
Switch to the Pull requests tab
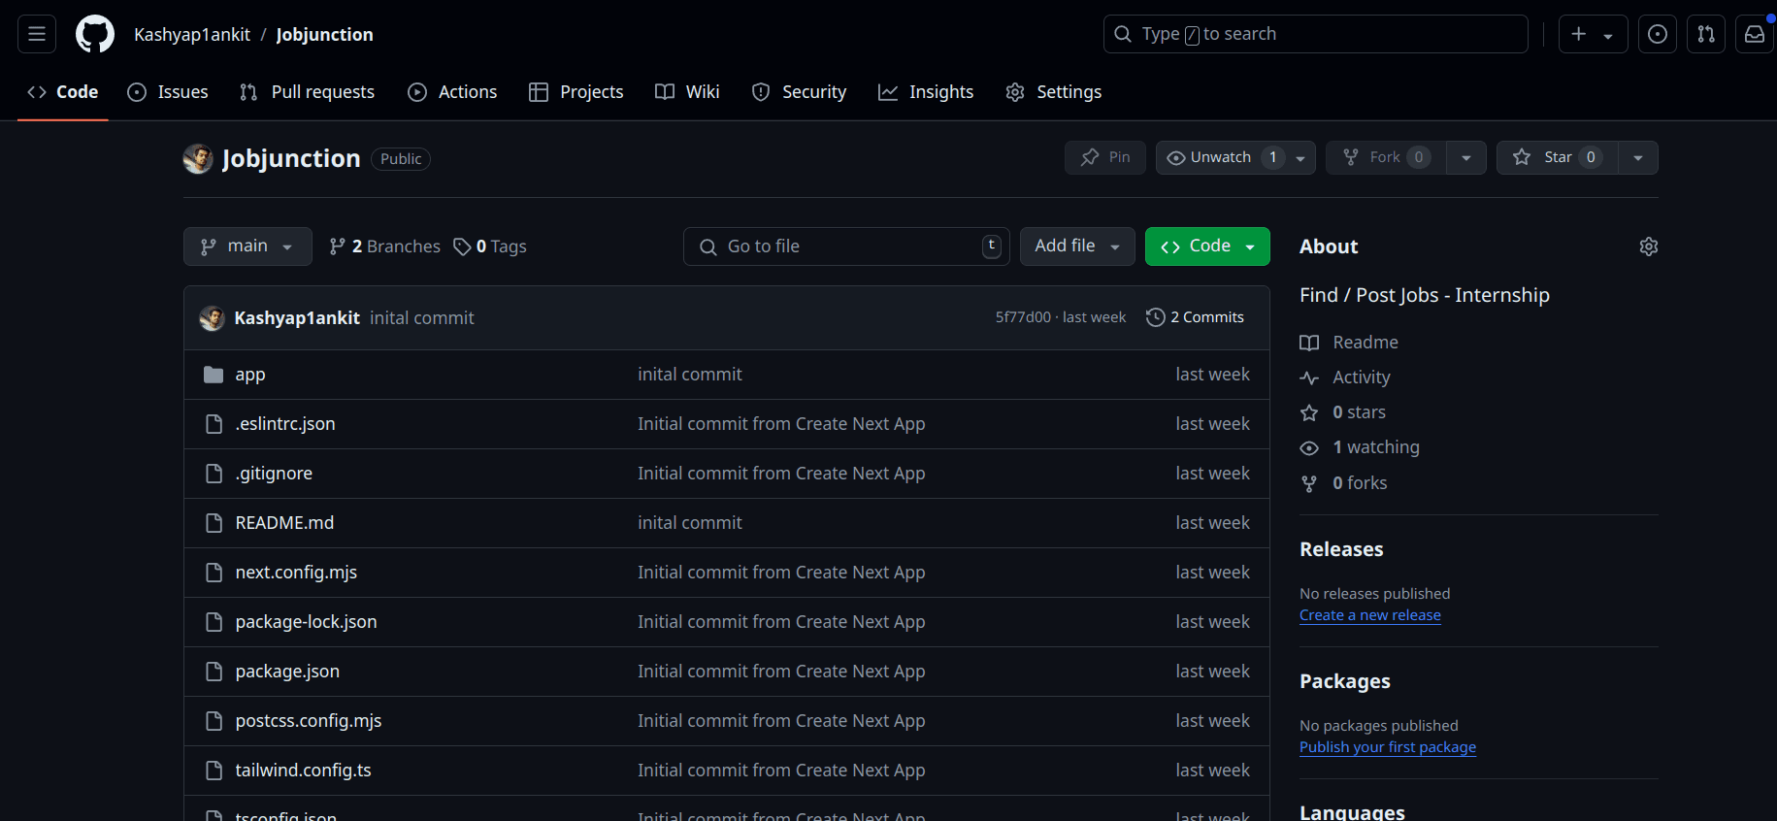click(307, 92)
